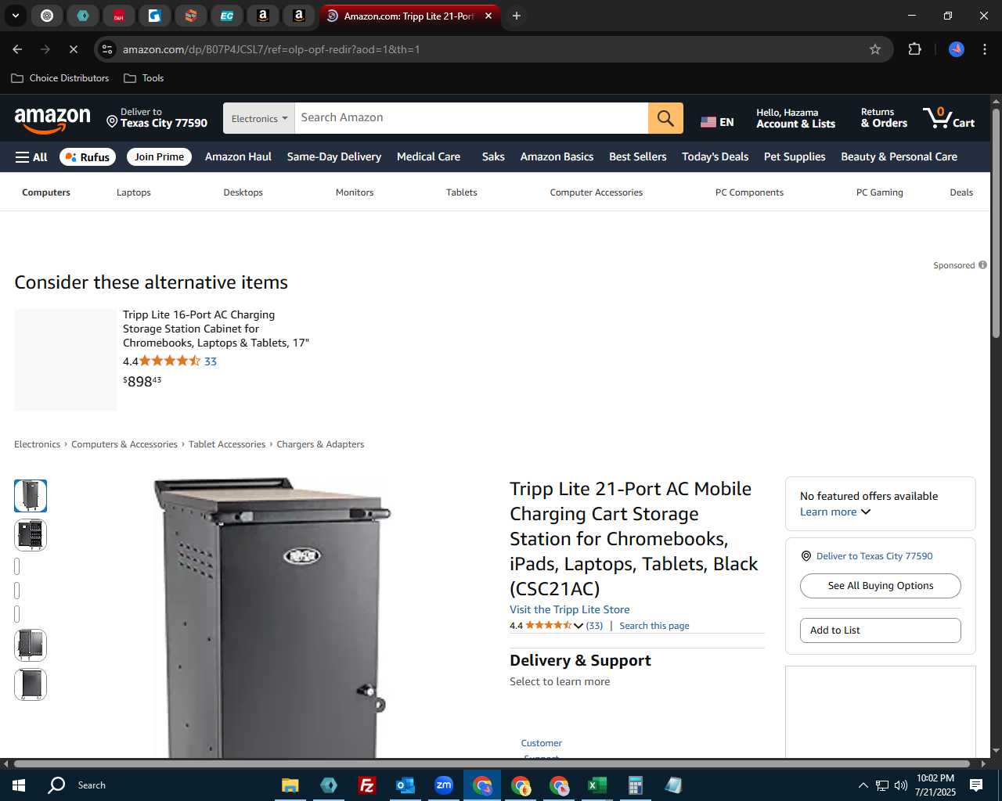Show hidden system tray icons
1002x801 pixels.
click(x=863, y=785)
